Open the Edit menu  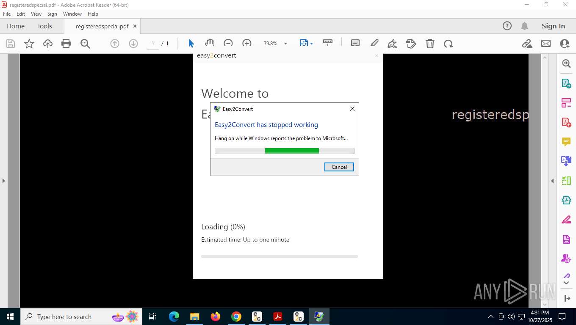[21, 14]
